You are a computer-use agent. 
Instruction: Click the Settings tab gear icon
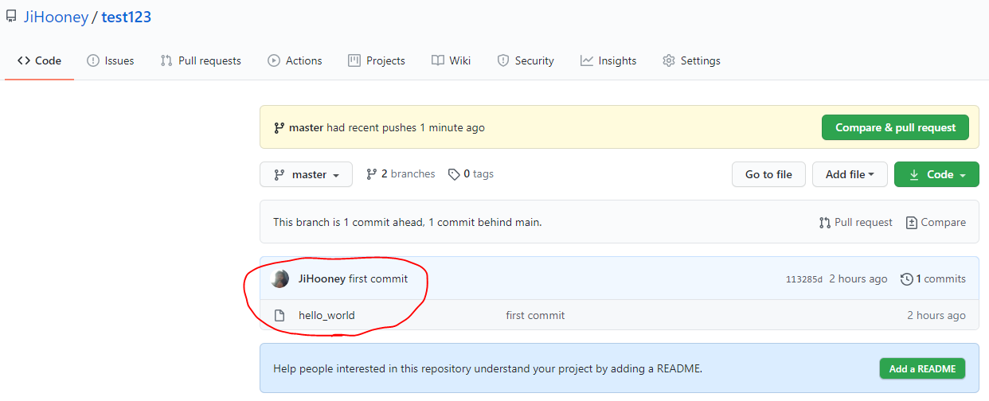669,60
